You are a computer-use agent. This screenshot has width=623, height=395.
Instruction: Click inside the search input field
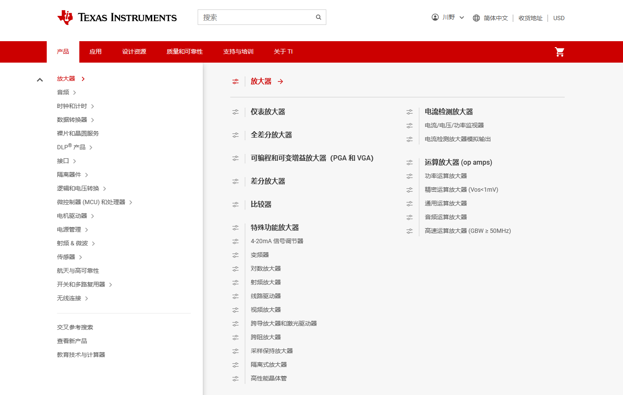253,17
